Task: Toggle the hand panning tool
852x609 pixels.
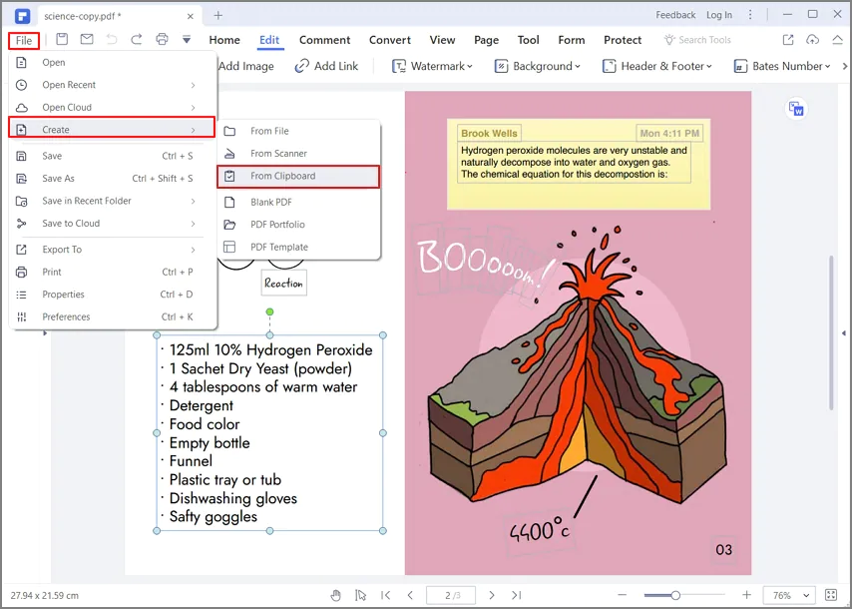Action: [336, 595]
